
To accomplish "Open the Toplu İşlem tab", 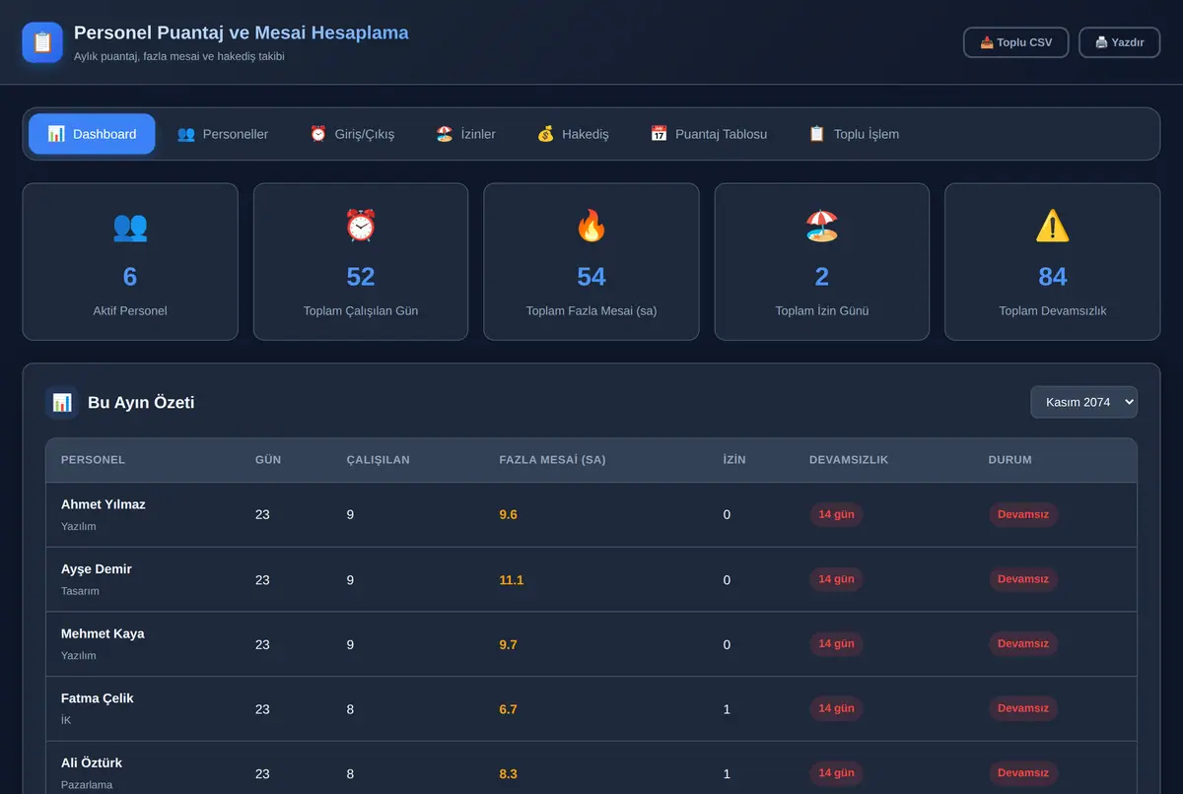I will pyautogui.click(x=854, y=134).
